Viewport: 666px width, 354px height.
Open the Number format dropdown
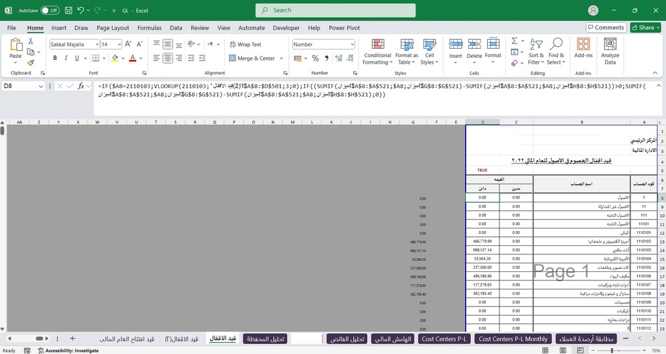coord(352,44)
